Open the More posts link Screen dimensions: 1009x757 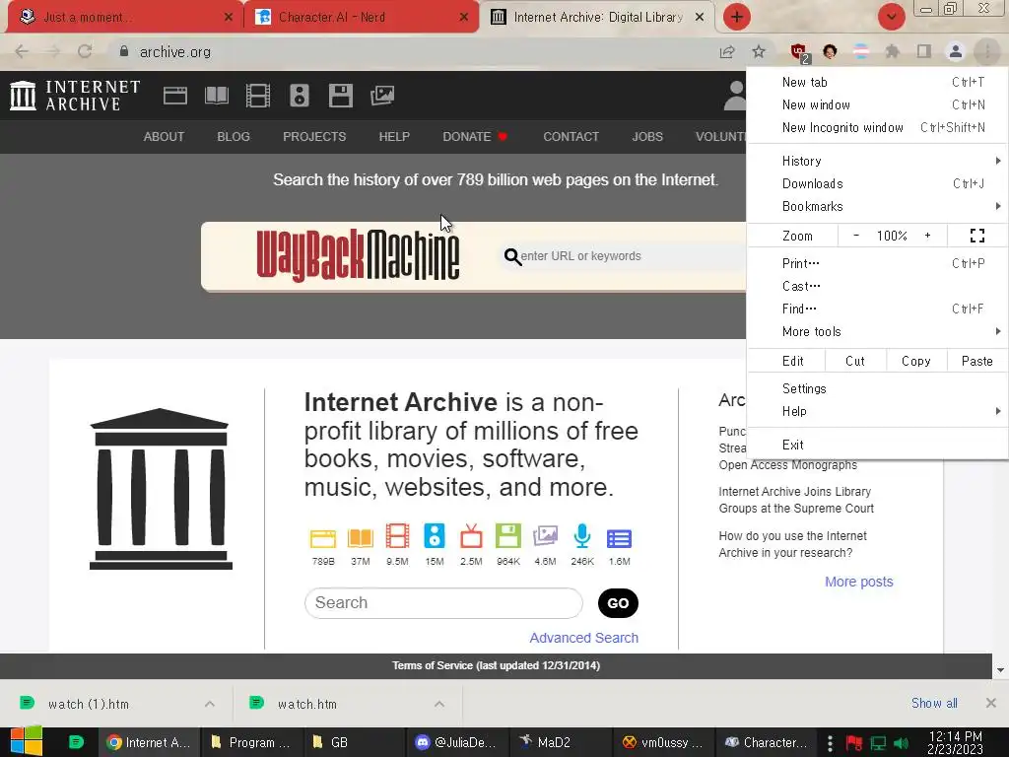pyautogui.click(x=858, y=582)
